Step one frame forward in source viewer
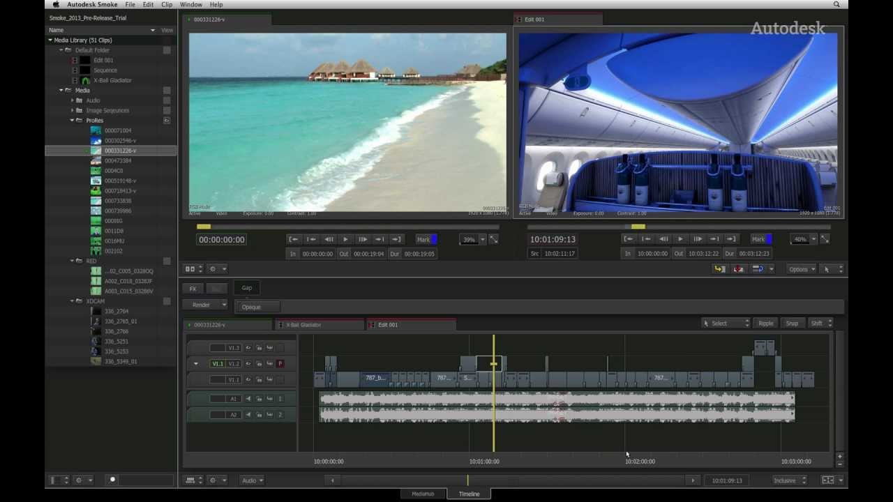This screenshot has height=502, width=893. point(363,239)
